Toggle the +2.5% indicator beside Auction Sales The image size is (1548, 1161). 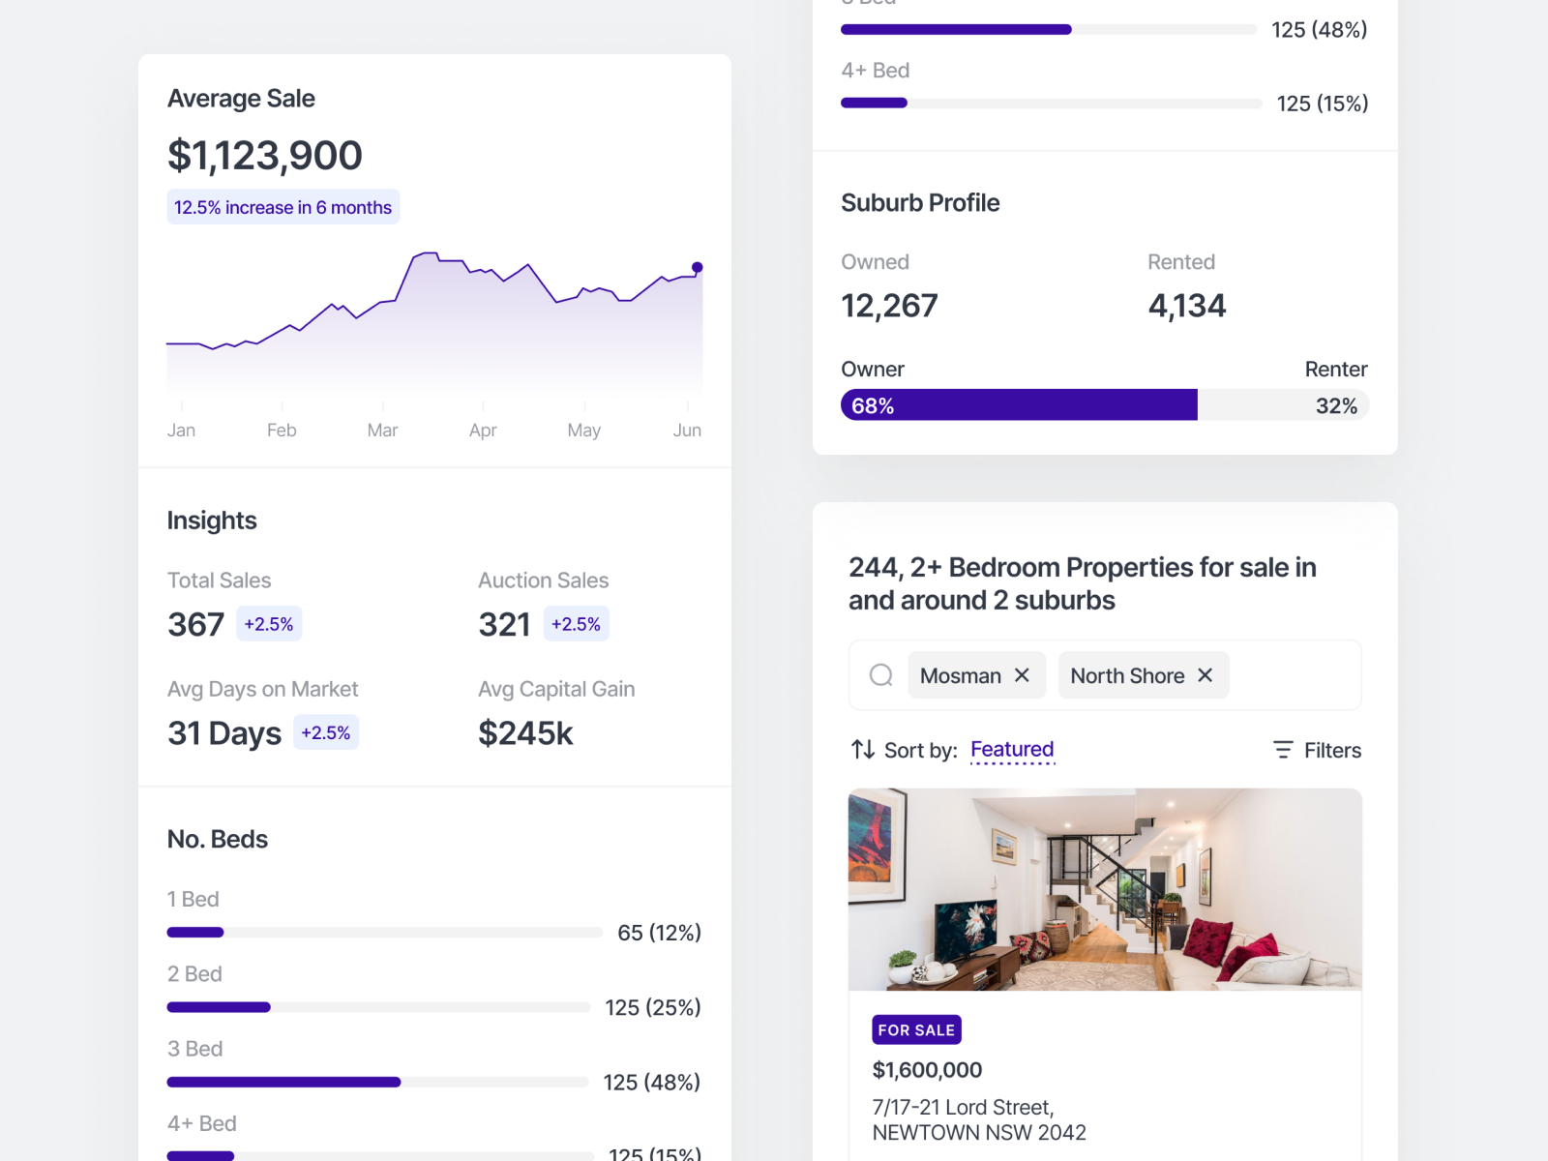click(576, 624)
